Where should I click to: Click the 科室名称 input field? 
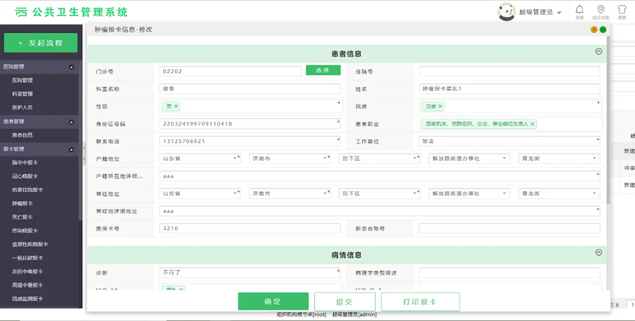pos(250,89)
